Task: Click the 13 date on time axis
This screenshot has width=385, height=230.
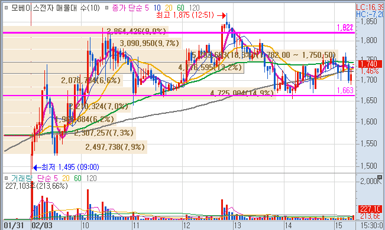Action: (237, 225)
